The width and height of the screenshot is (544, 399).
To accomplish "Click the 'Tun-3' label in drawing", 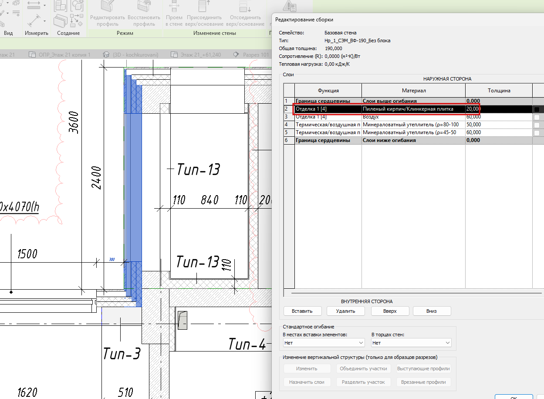I will (x=122, y=354).
